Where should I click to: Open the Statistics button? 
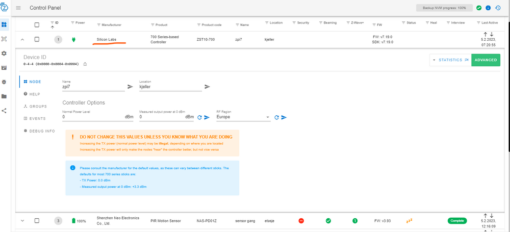point(450,60)
